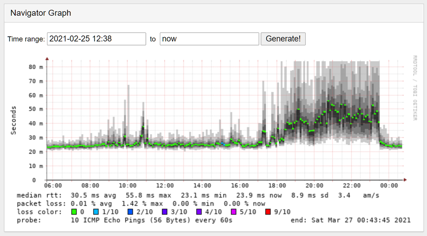This screenshot has height=236, width=427.
Task: Click the 'median rtt:' label
Action: (39, 195)
